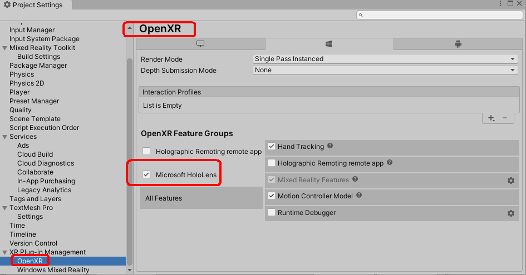The height and width of the screenshot is (275, 526).
Task: Select Time settings
Action: coord(17,226)
